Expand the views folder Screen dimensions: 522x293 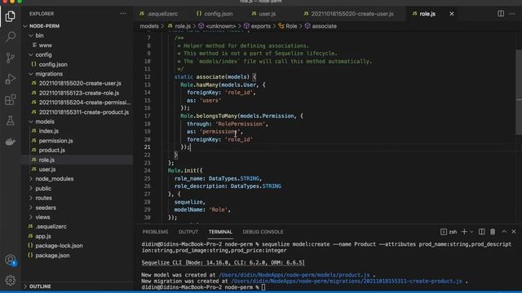77,217
